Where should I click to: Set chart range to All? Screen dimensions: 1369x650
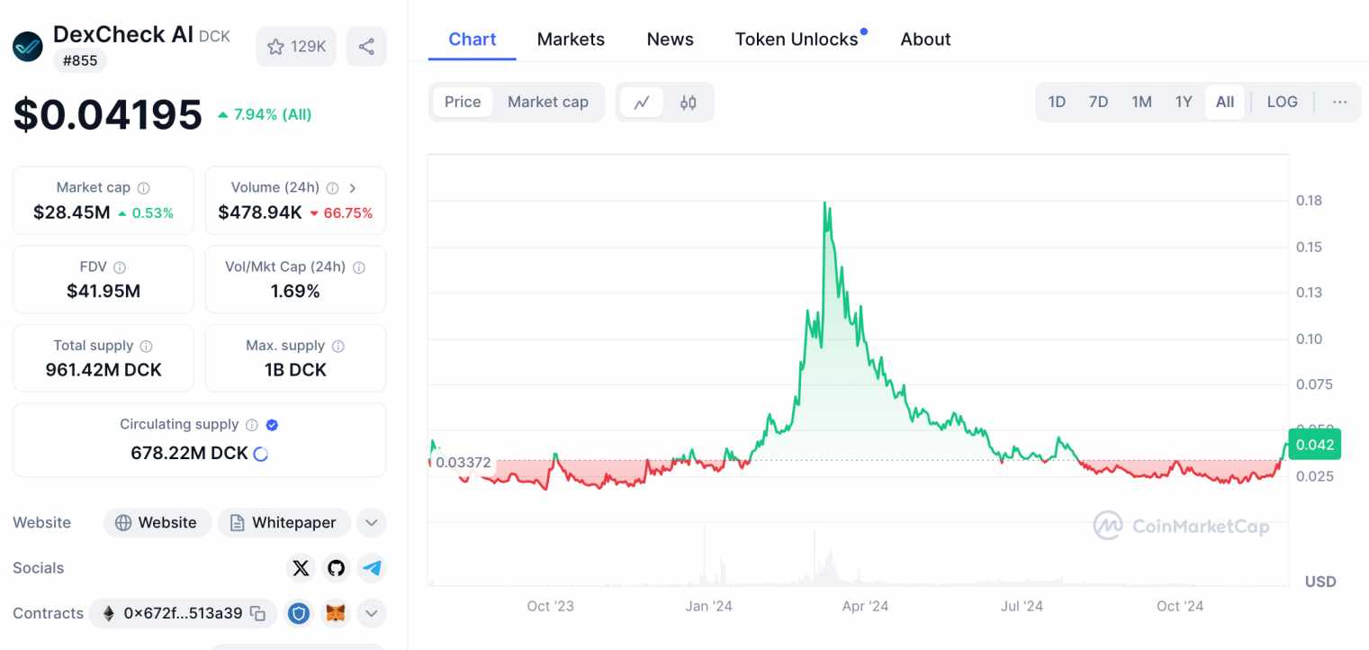(1225, 102)
